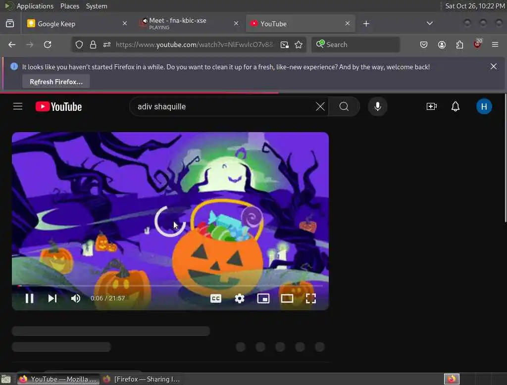Close the Meet tab
This screenshot has height=385, width=507.
[x=236, y=23]
